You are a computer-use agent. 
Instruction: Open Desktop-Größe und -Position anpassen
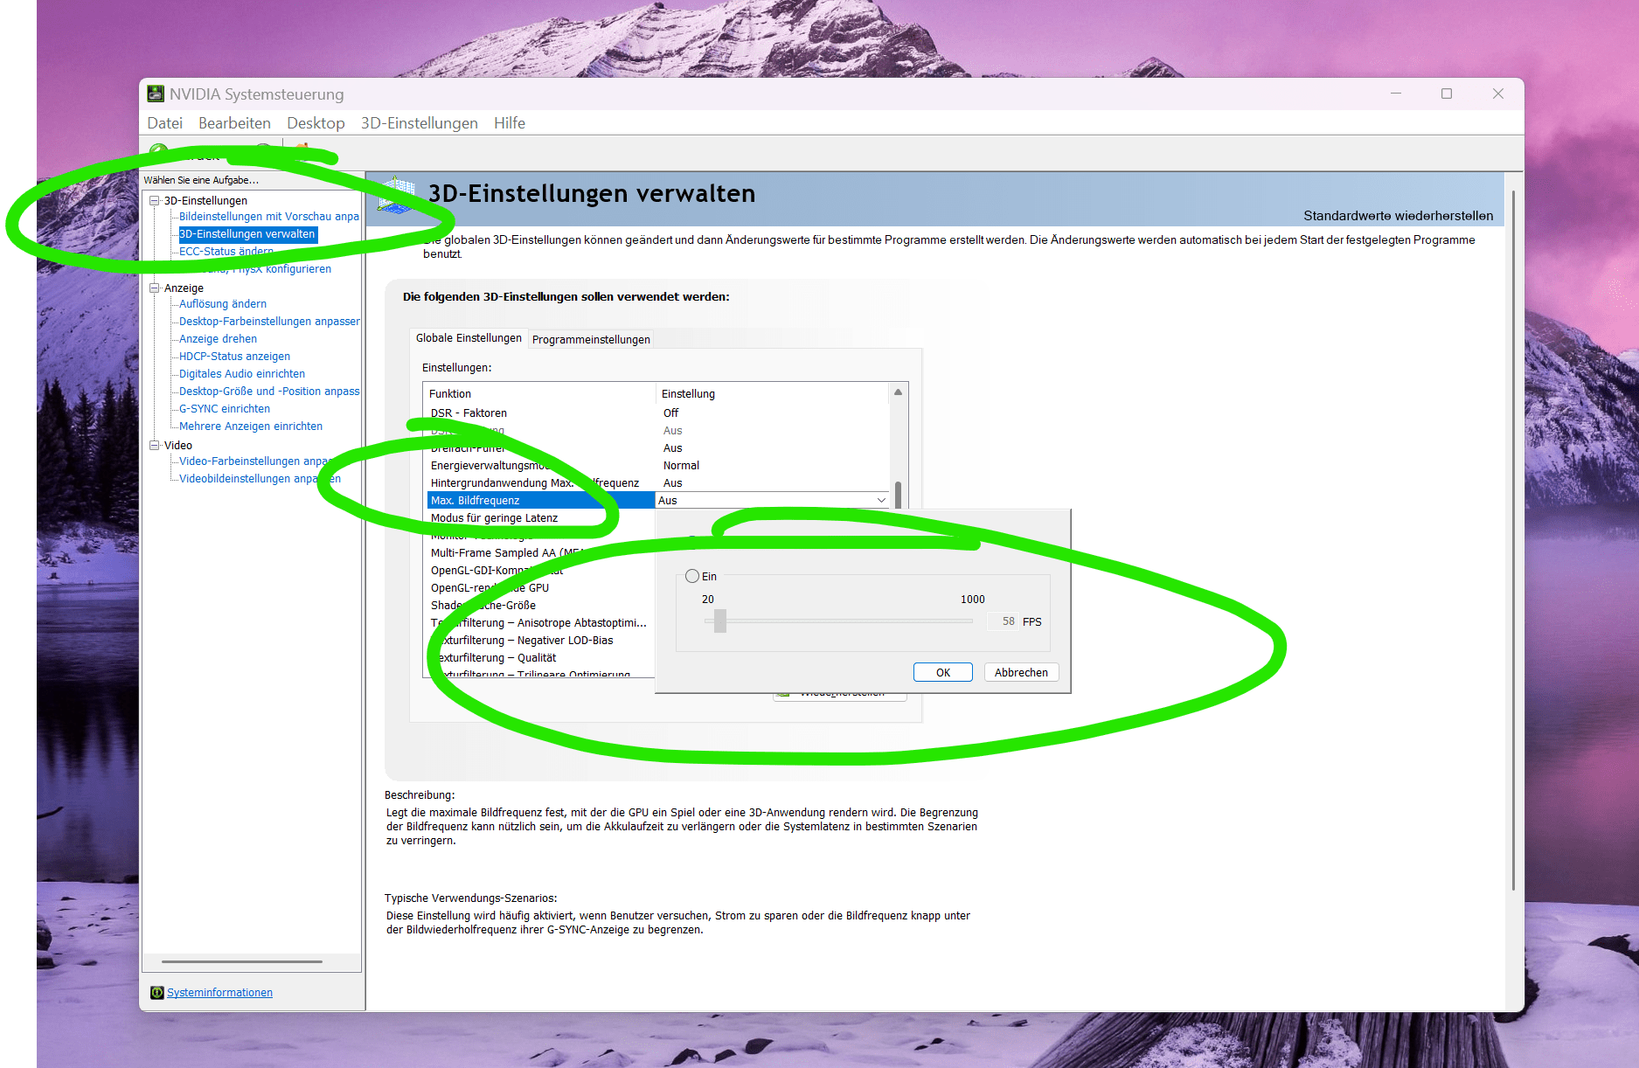(269, 392)
